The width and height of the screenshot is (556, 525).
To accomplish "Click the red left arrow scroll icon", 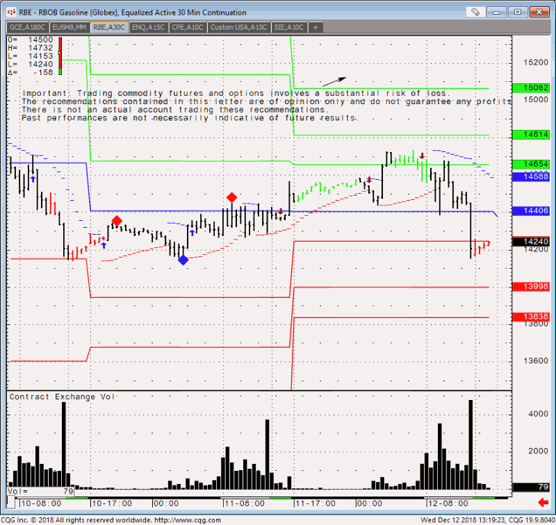I will tap(543, 502).
